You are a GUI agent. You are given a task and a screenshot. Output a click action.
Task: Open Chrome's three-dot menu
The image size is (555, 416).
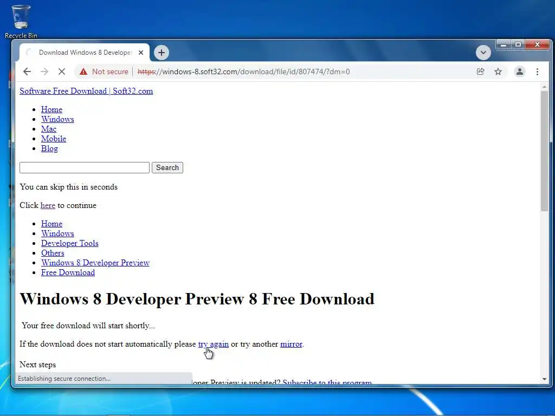click(x=537, y=71)
